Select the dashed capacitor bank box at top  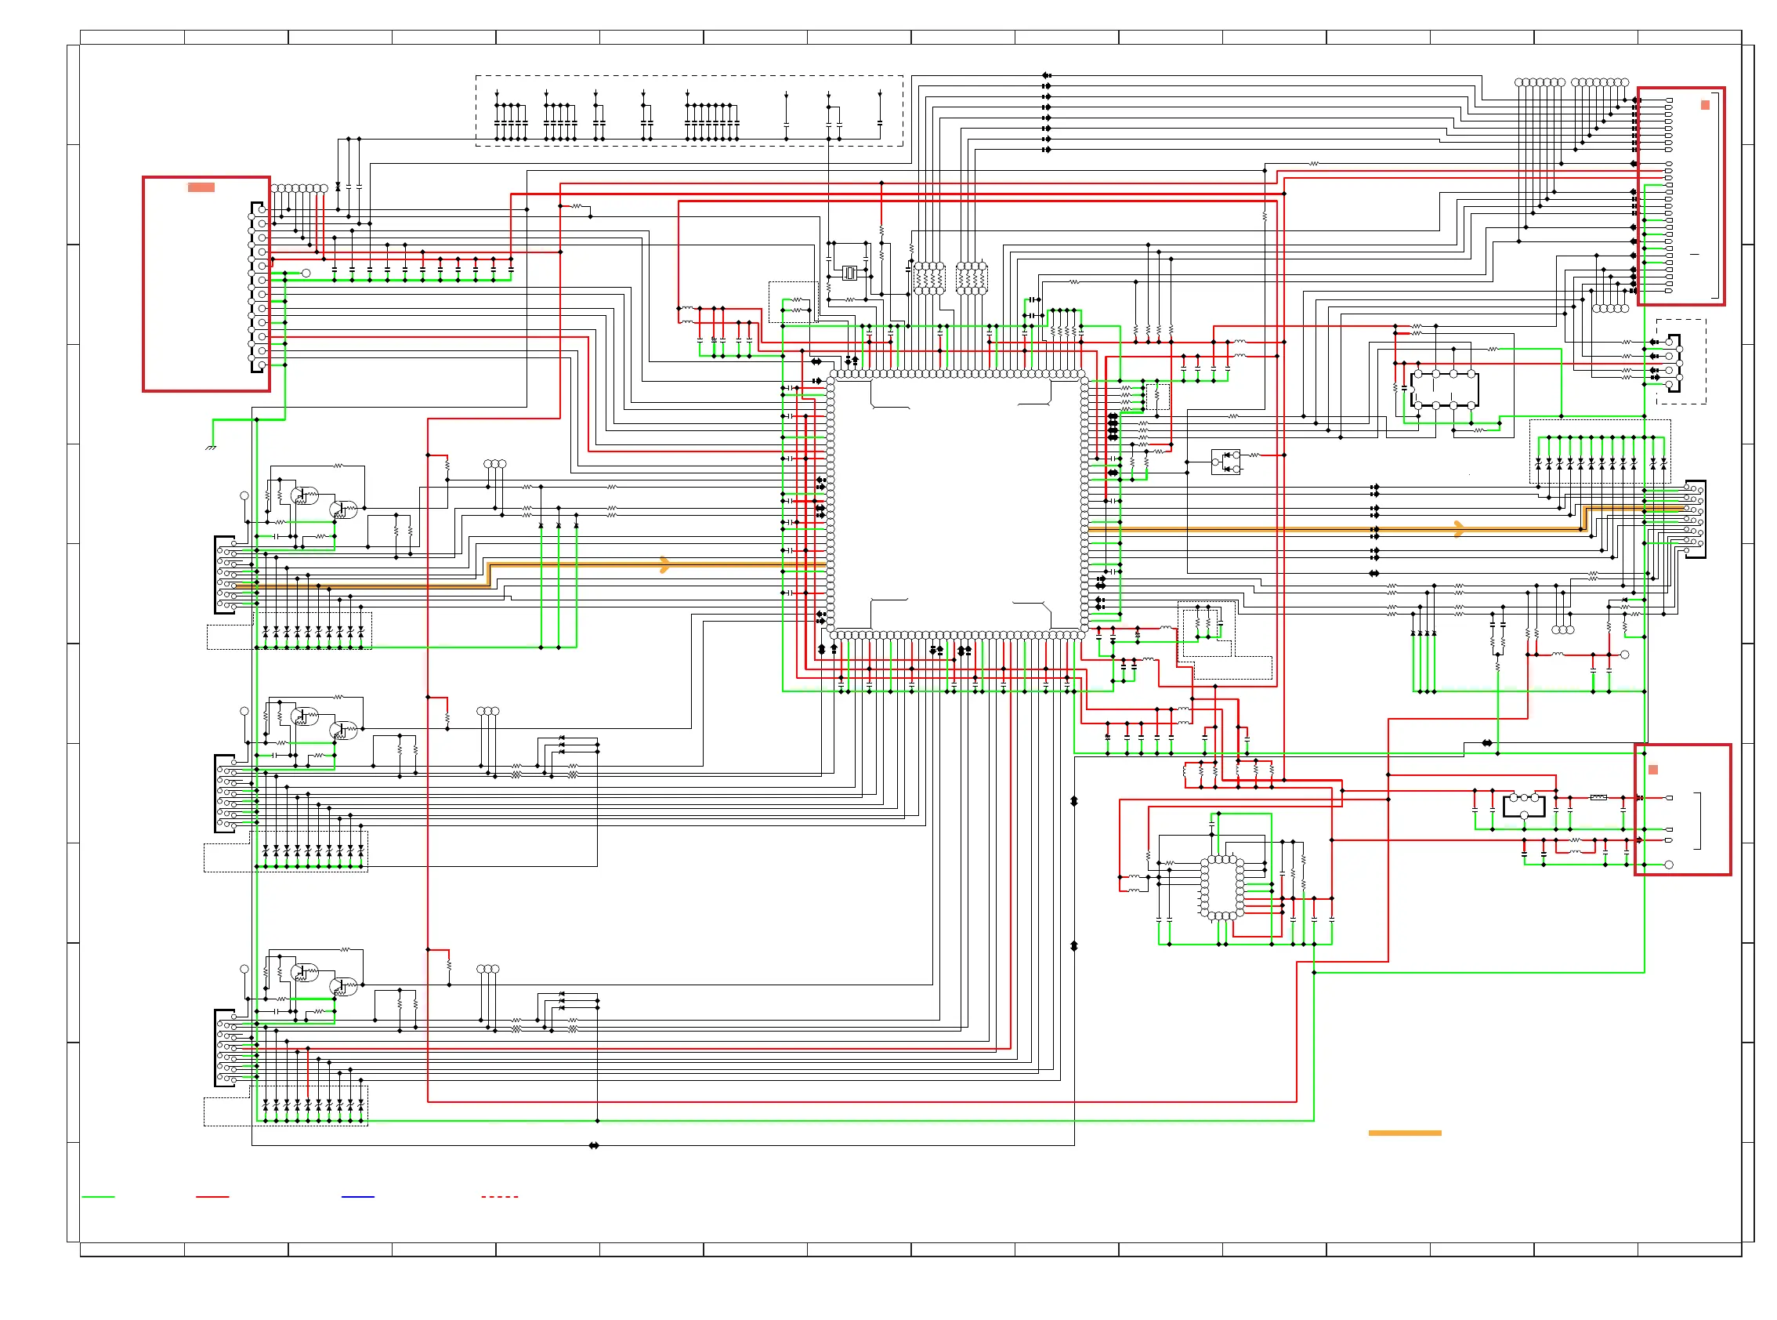689,111
